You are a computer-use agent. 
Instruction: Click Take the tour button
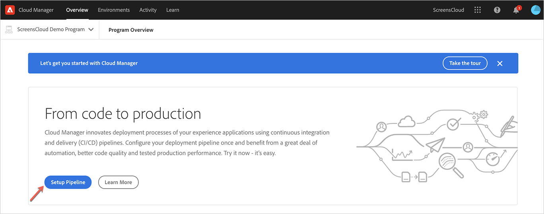point(465,63)
